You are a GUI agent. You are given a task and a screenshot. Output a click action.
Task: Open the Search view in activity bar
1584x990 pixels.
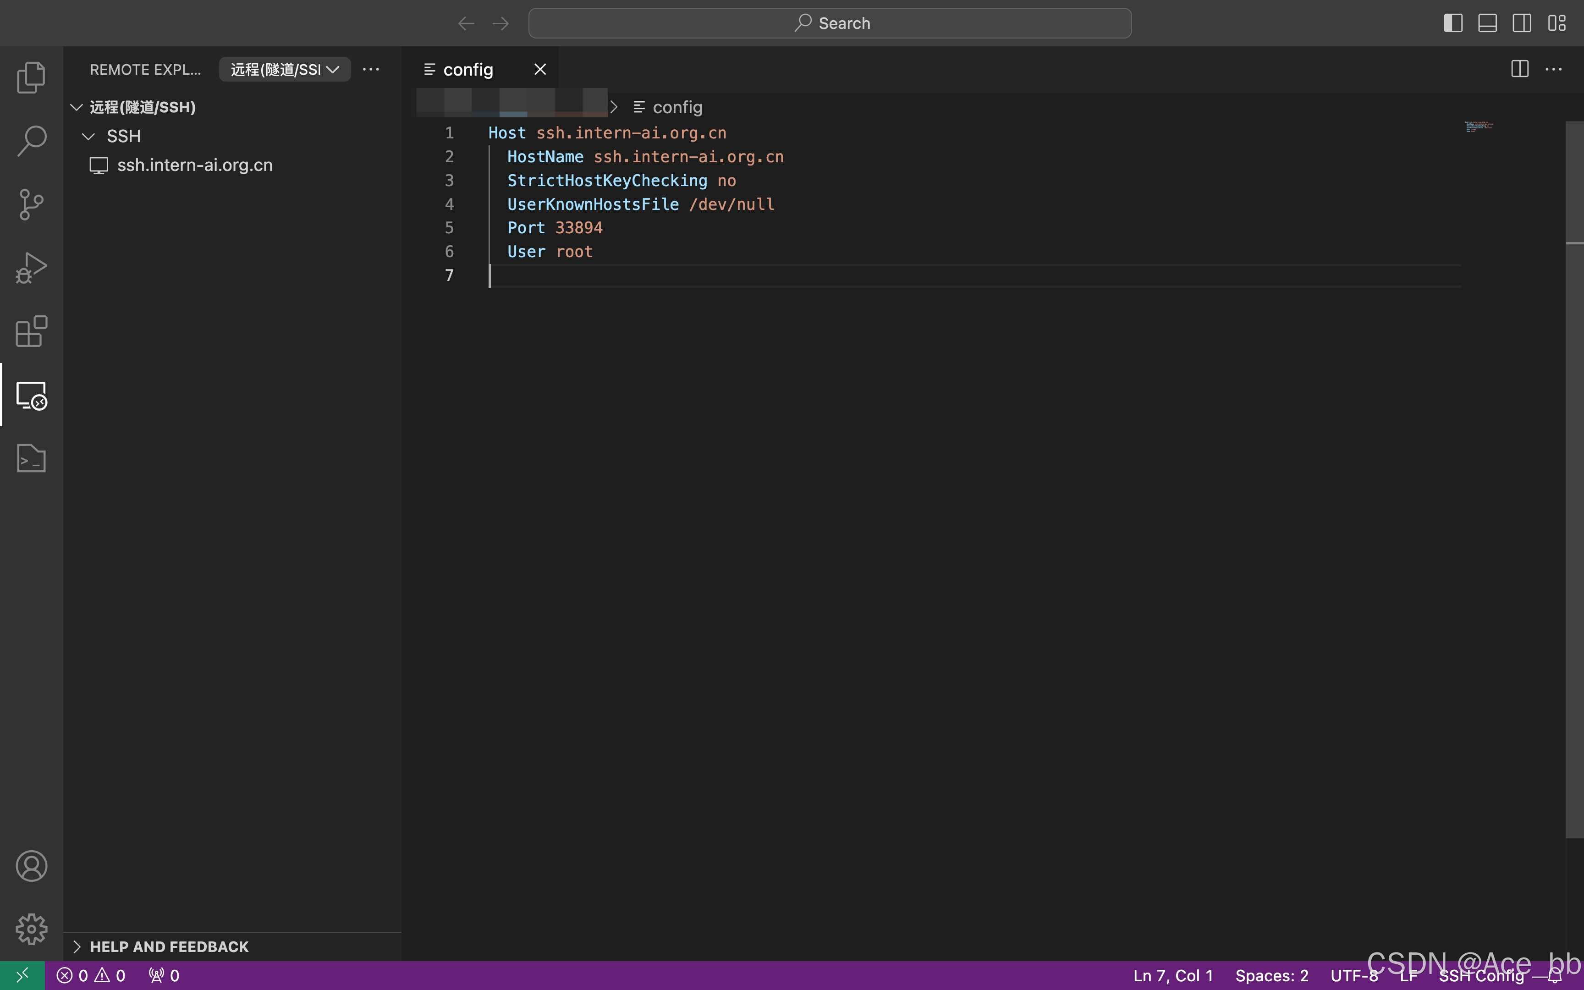coord(32,141)
